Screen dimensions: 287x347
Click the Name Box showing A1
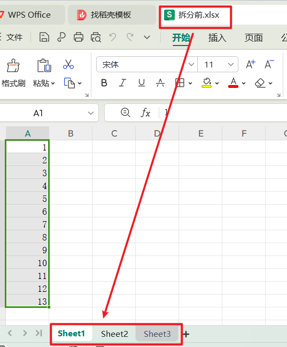[38, 113]
